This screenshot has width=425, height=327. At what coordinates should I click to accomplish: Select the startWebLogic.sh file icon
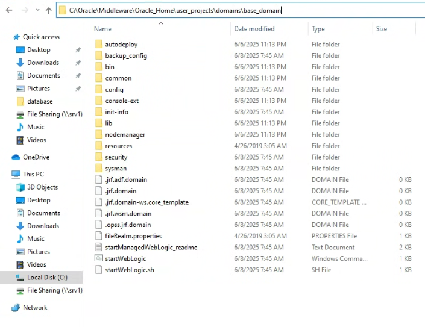coord(99,270)
